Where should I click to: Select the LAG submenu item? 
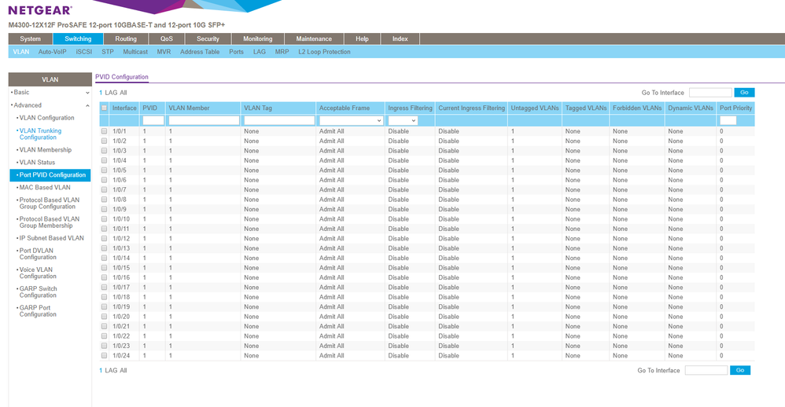pyautogui.click(x=260, y=52)
